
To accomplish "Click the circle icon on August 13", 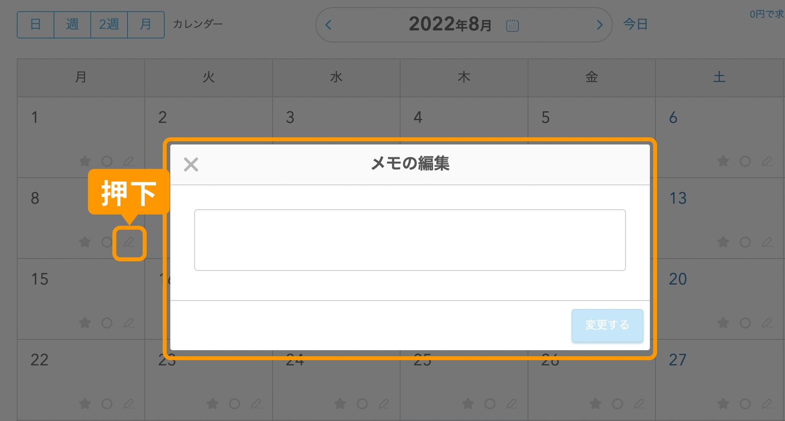I will 746,242.
